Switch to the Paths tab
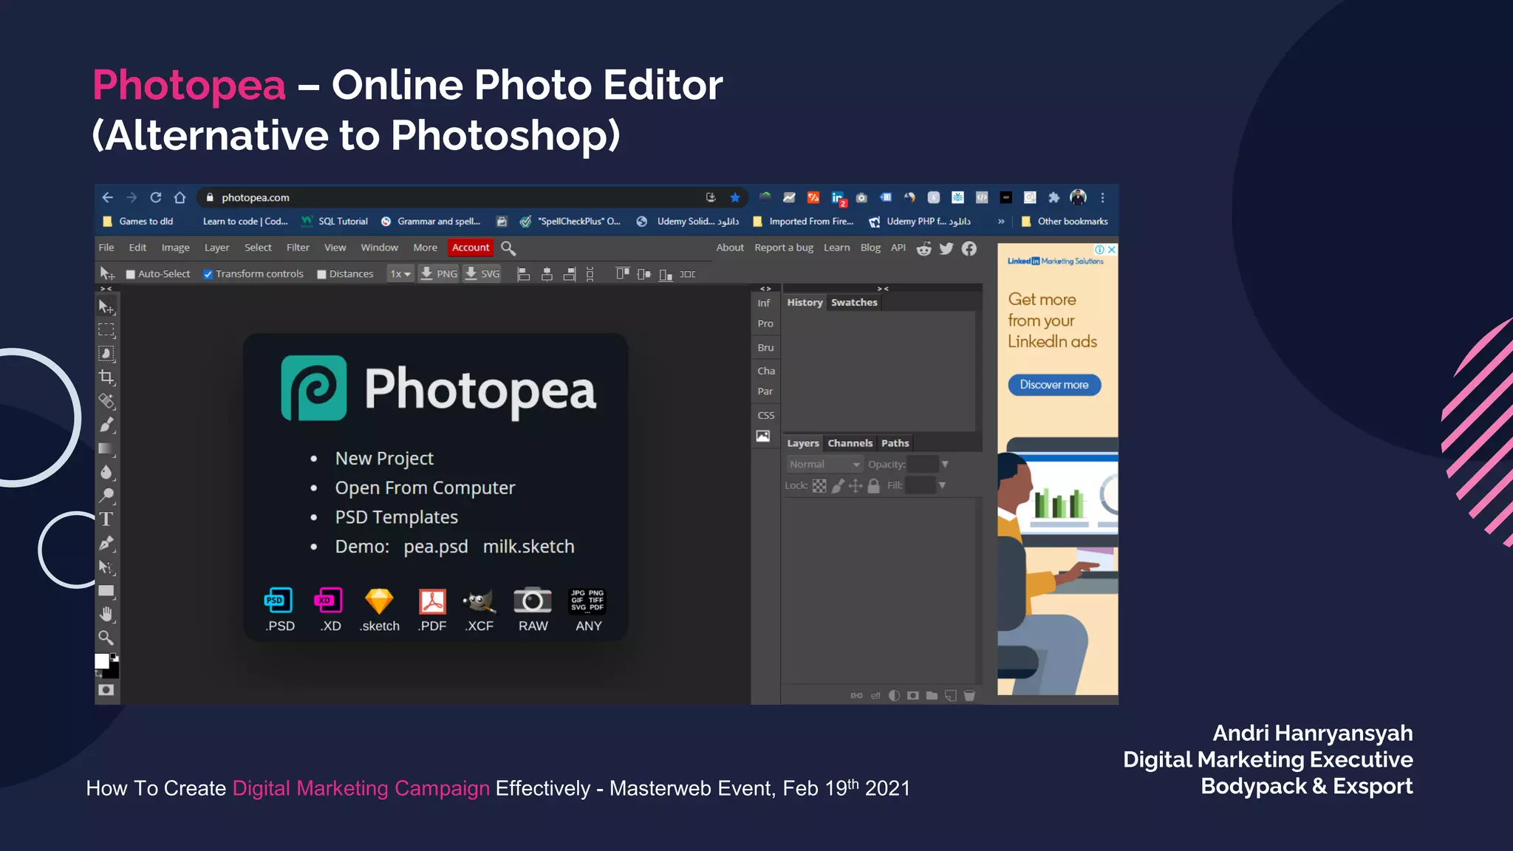The height and width of the screenshot is (851, 1513). coord(895,443)
